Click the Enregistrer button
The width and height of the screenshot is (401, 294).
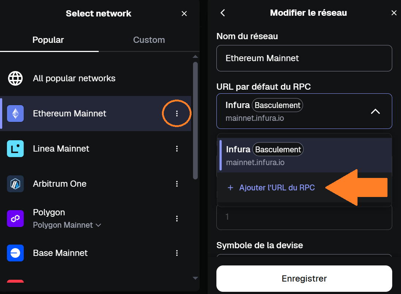[304, 278]
